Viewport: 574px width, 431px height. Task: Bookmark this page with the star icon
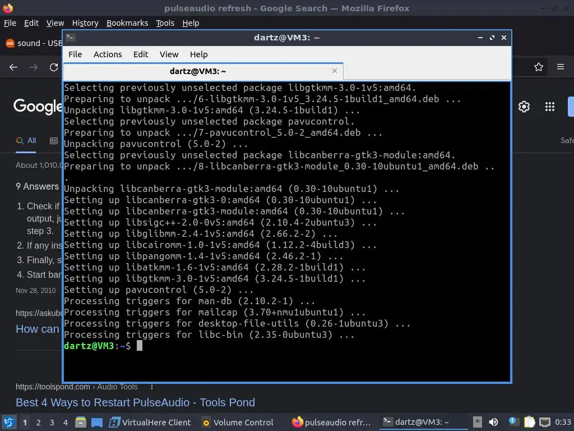coord(539,67)
